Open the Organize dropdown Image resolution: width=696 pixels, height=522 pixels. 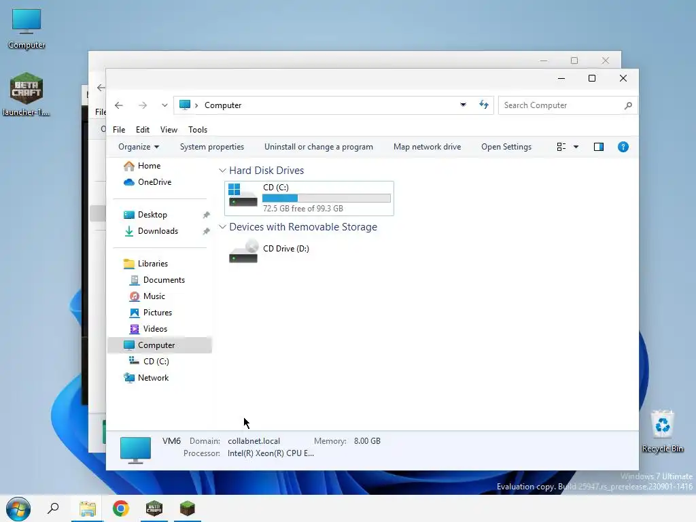coord(139,147)
